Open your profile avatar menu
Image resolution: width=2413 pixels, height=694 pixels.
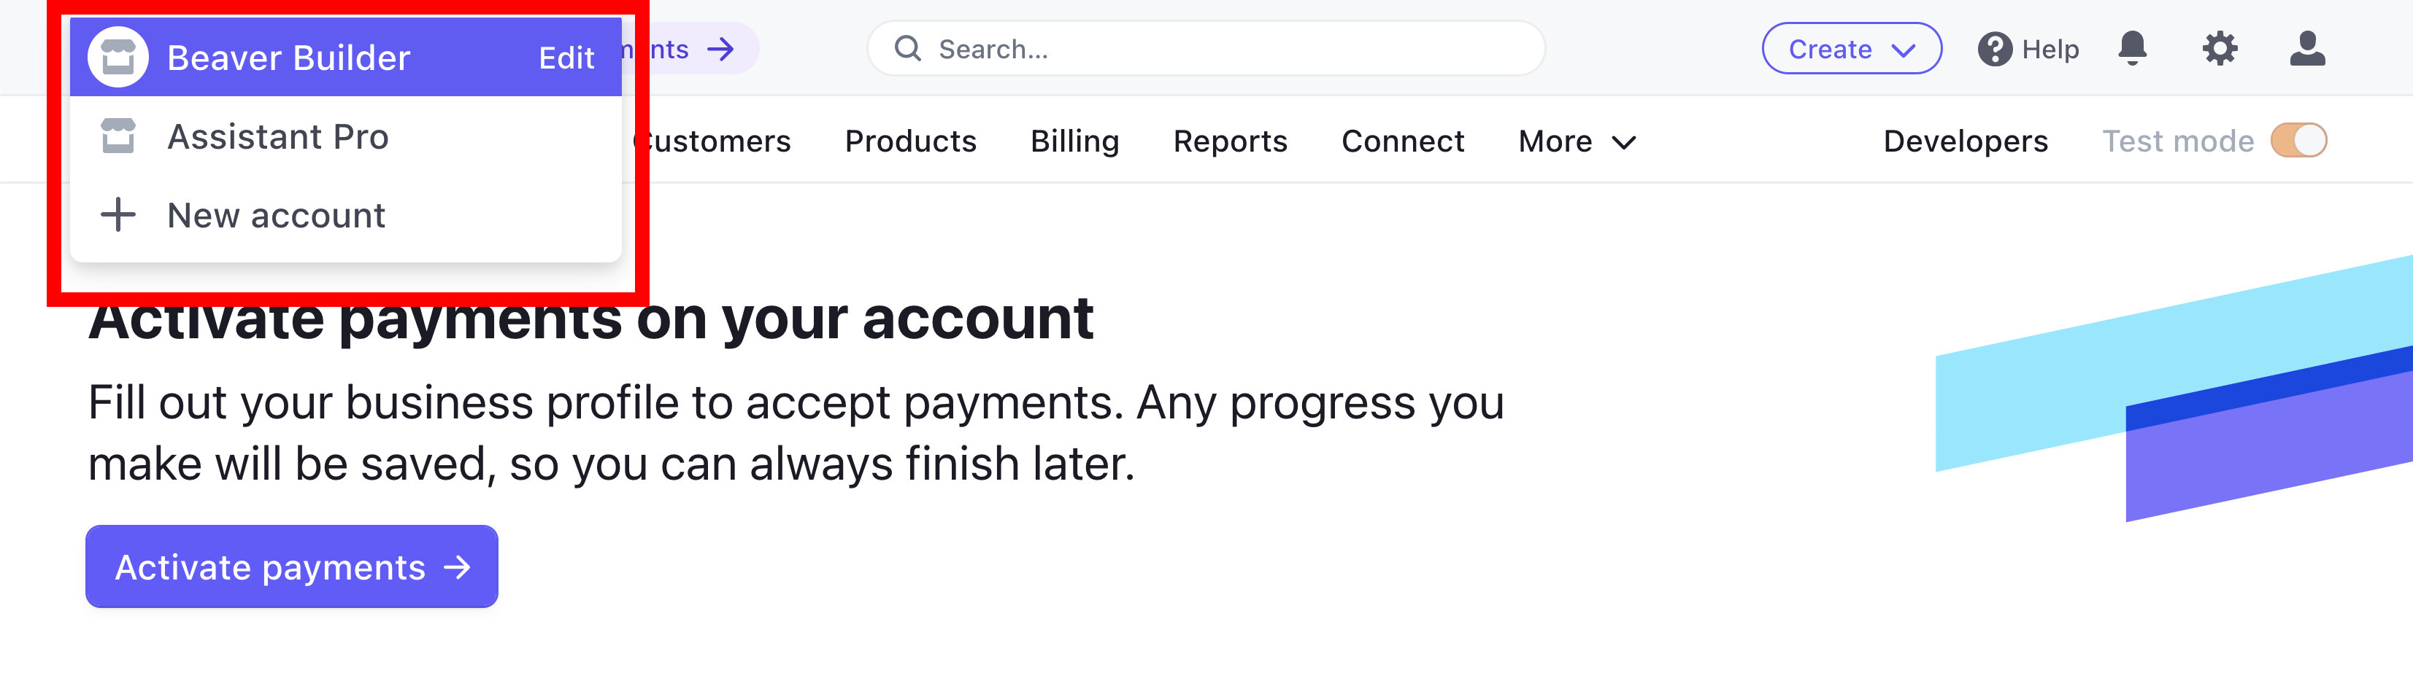2308,49
